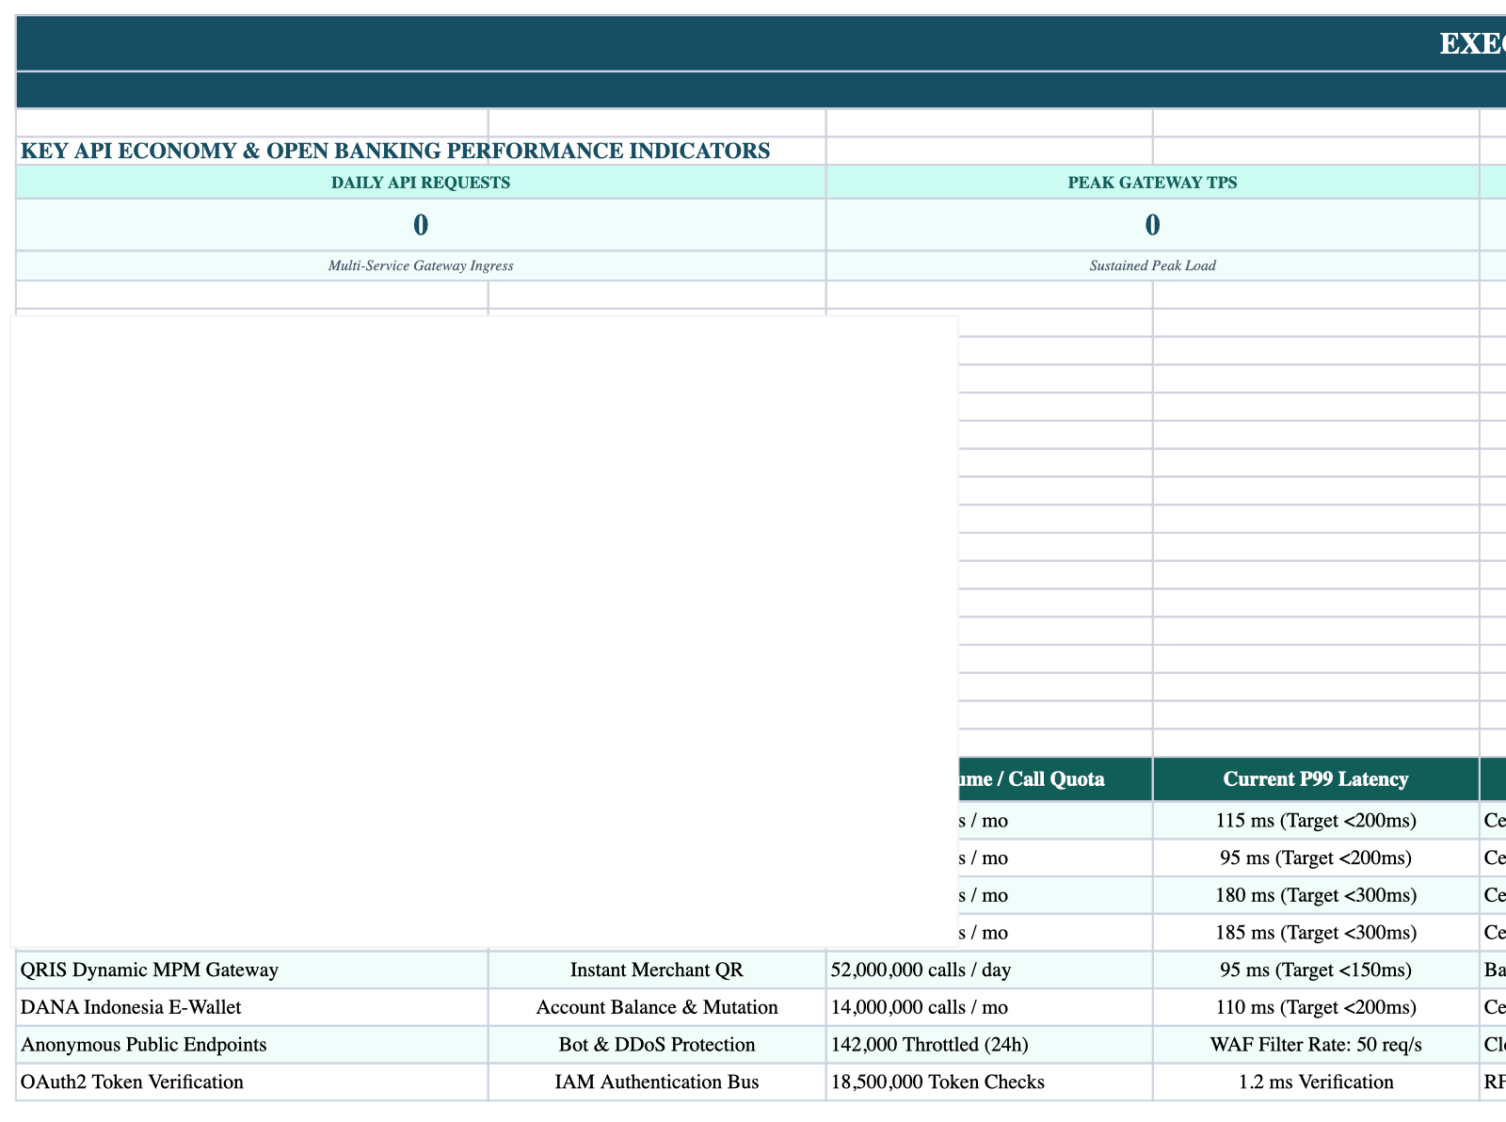Select the QRIS Dynamic MPM Gateway cell
The width and height of the screenshot is (1506, 1122).
252,970
